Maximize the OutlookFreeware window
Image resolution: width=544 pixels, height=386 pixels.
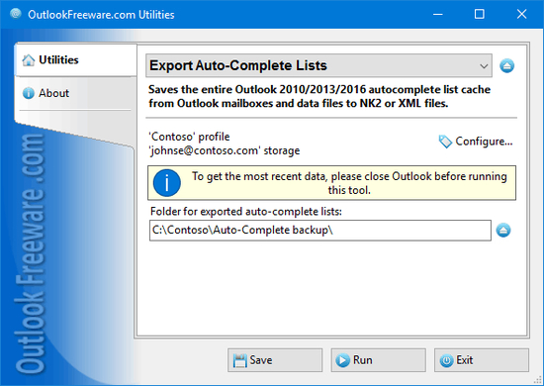click(x=480, y=14)
